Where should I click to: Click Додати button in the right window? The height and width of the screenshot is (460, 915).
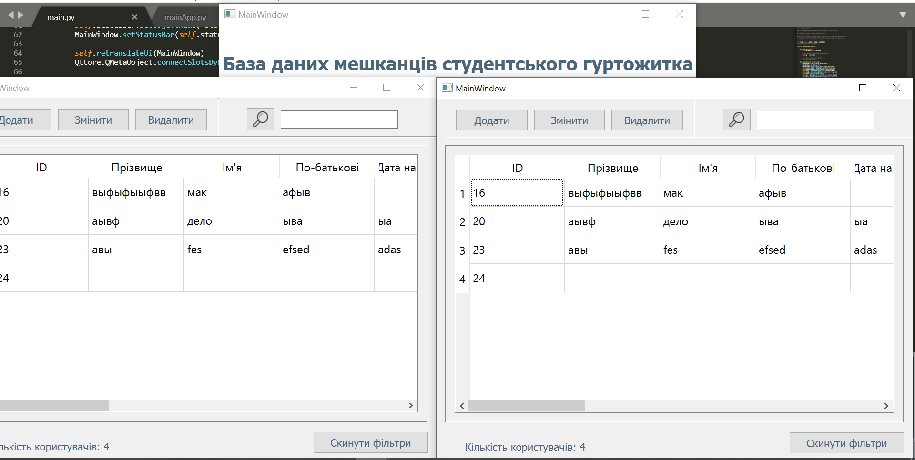click(x=492, y=120)
